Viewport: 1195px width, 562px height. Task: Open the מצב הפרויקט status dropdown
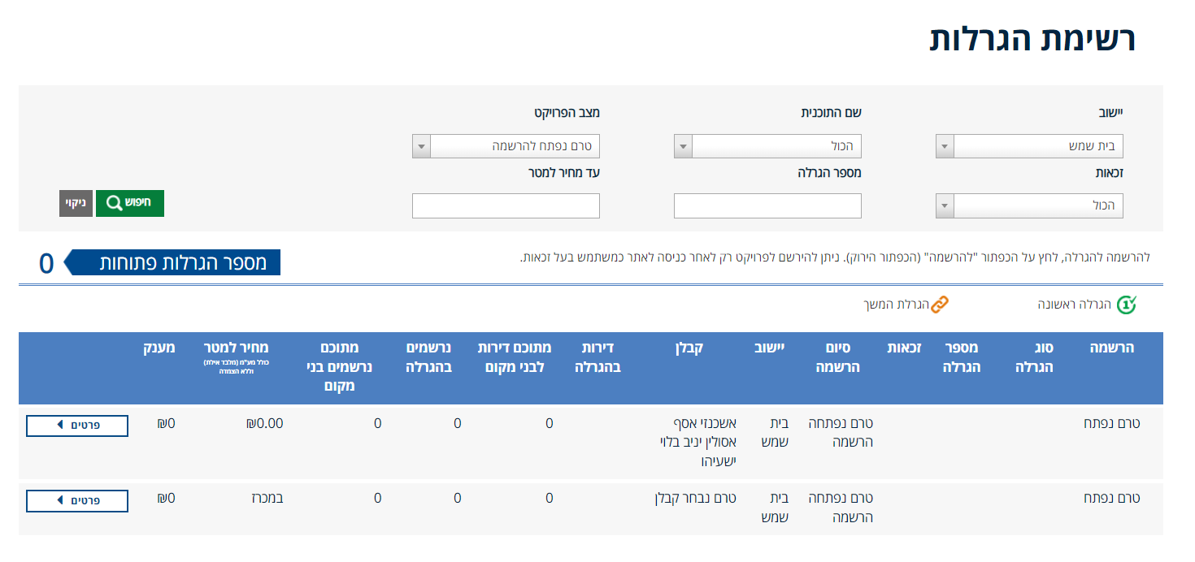tap(506, 147)
